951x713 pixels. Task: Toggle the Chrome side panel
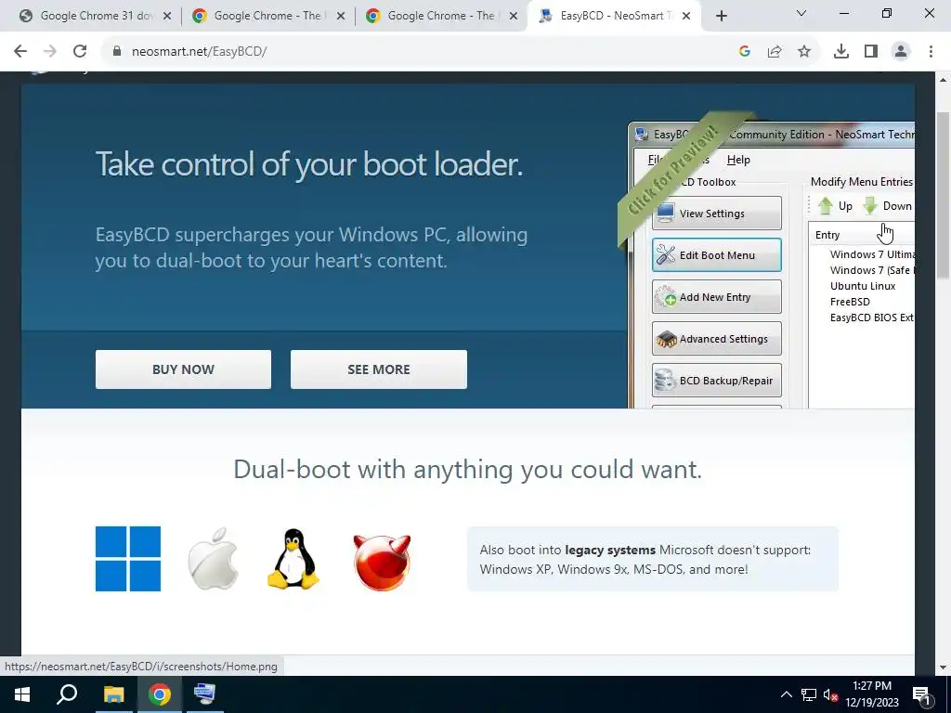(871, 52)
